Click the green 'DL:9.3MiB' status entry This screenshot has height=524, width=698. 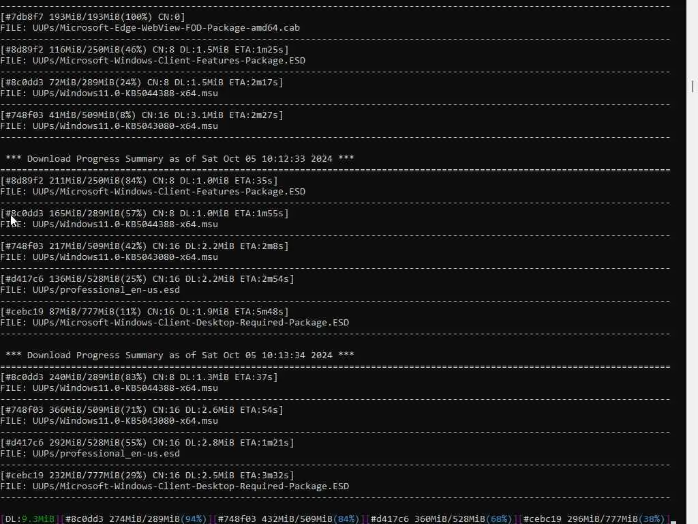tap(30, 519)
